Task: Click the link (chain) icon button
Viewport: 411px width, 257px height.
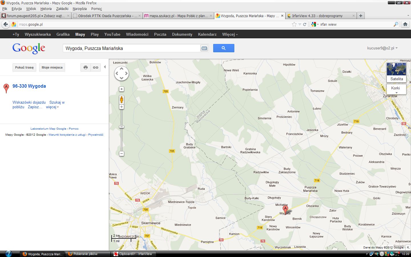Action: coord(96,67)
